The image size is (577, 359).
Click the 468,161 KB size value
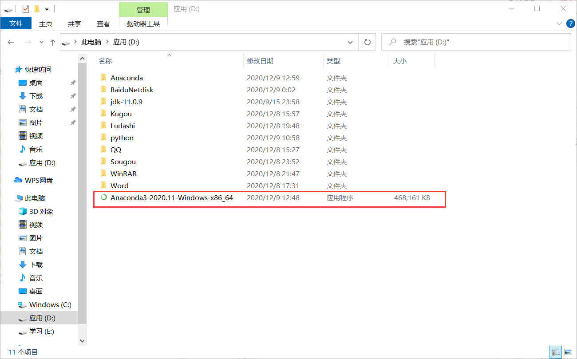[412, 197]
